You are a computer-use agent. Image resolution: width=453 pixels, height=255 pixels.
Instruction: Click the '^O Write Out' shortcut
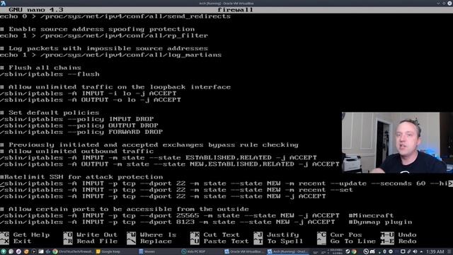(x=91, y=234)
